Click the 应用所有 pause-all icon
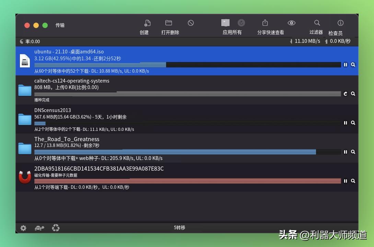The width and height of the screenshot is (374, 247). [225, 23]
